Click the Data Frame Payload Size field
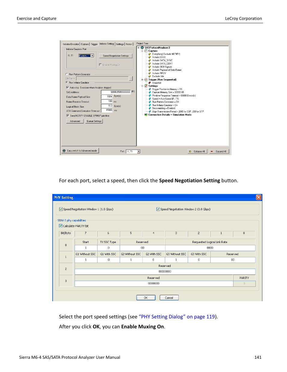The height and width of the screenshot is (372, 287). pos(107,97)
